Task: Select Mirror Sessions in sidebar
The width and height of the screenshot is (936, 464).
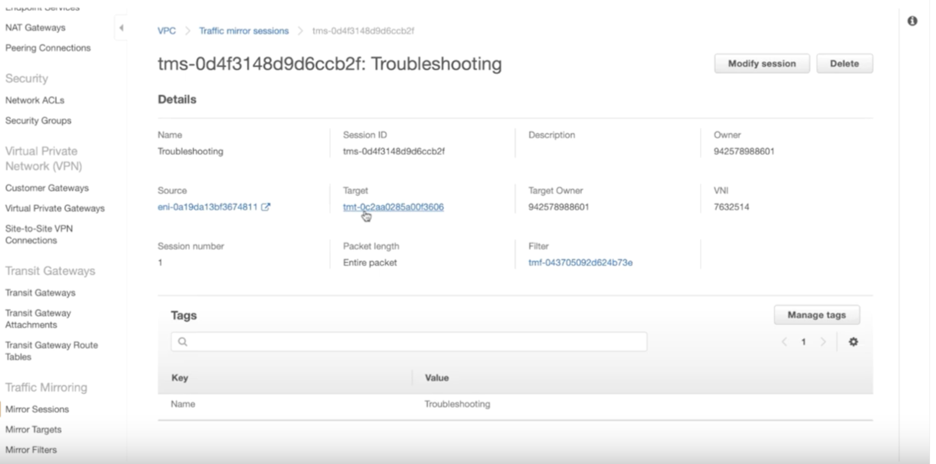Action: pyautogui.click(x=37, y=409)
